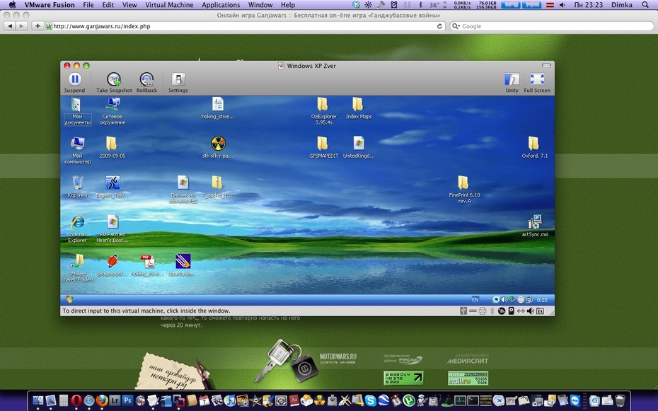
Task: Select the Internet Explorer desktop icon
Action: (x=77, y=229)
